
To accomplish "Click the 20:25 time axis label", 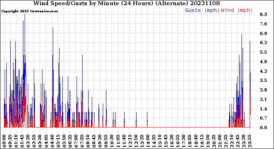I will coord(214,141).
